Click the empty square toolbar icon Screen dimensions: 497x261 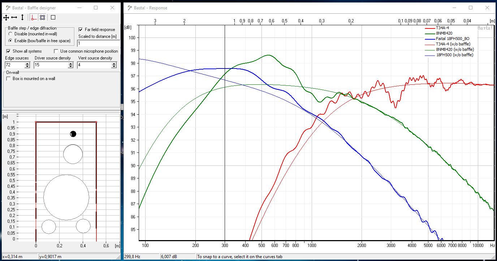(x=53, y=17)
